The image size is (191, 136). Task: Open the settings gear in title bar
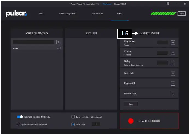pyautogui.click(x=168, y=4)
